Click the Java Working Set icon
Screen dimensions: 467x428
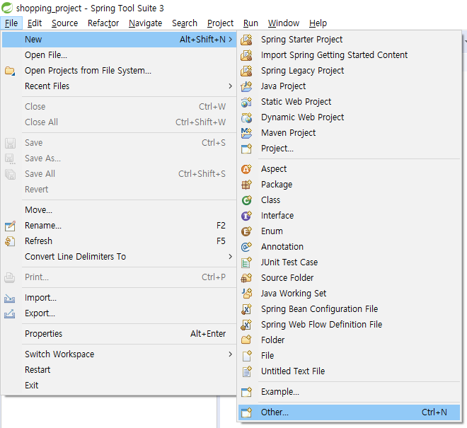[x=246, y=294]
